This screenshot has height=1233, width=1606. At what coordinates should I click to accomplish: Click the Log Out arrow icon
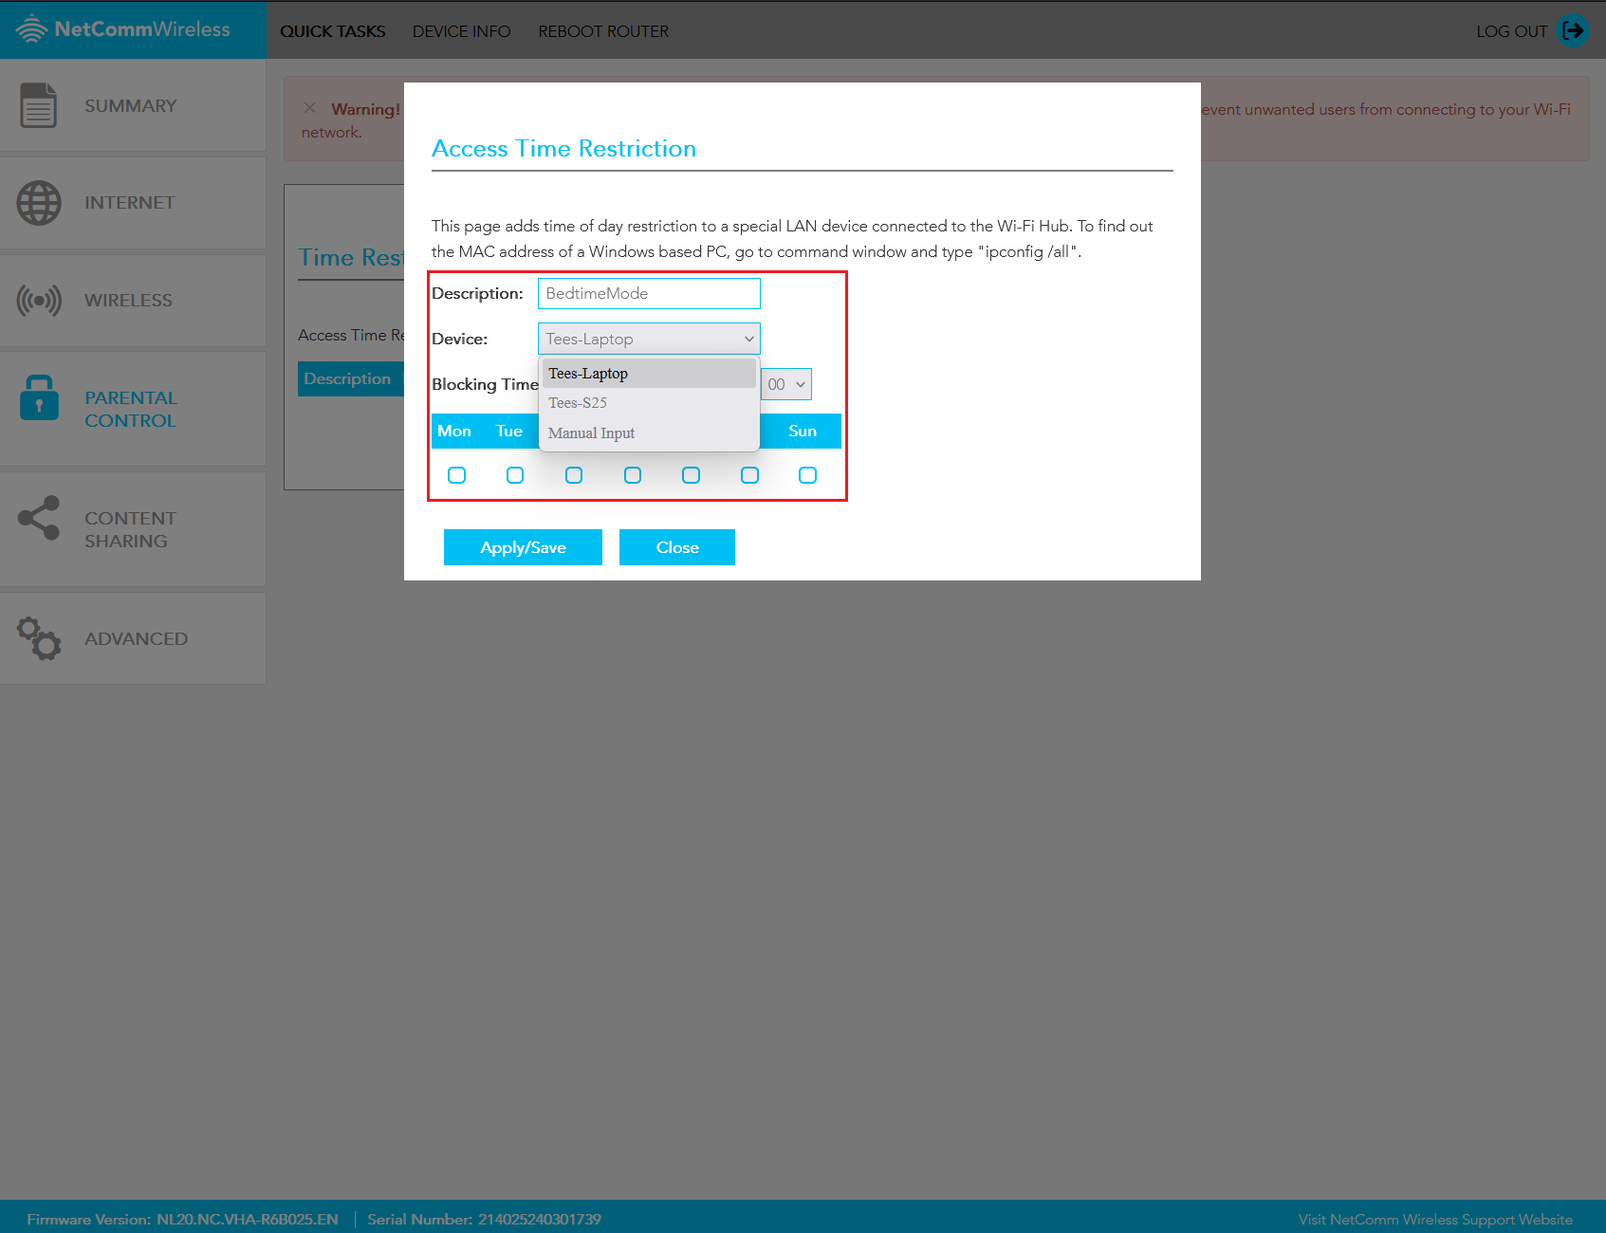click(1572, 30)
